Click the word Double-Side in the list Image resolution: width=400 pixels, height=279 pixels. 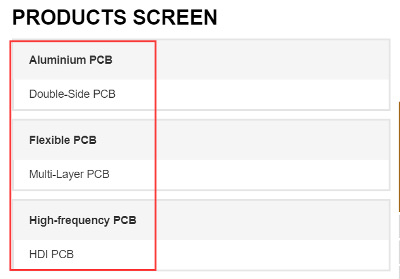coord(59,94)
